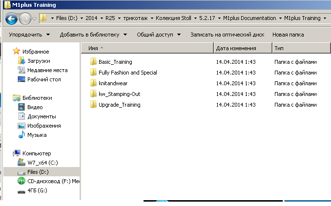Open Недавние места in navigation pane
Image resolution: width=331 pixels, height=206 pixels.
pyautogui.click(x=47, y=70)
